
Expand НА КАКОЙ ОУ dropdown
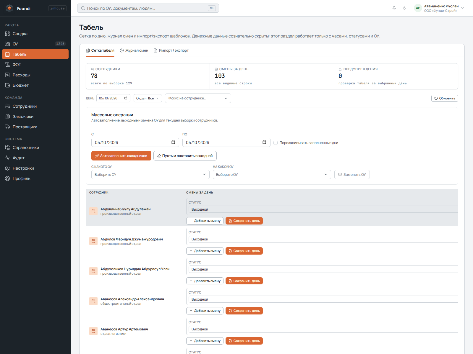click(272, 175)
